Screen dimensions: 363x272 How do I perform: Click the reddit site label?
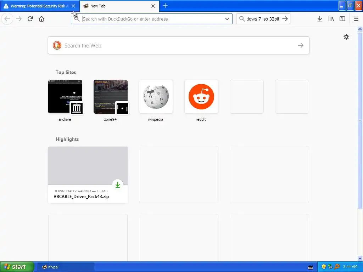201,119
